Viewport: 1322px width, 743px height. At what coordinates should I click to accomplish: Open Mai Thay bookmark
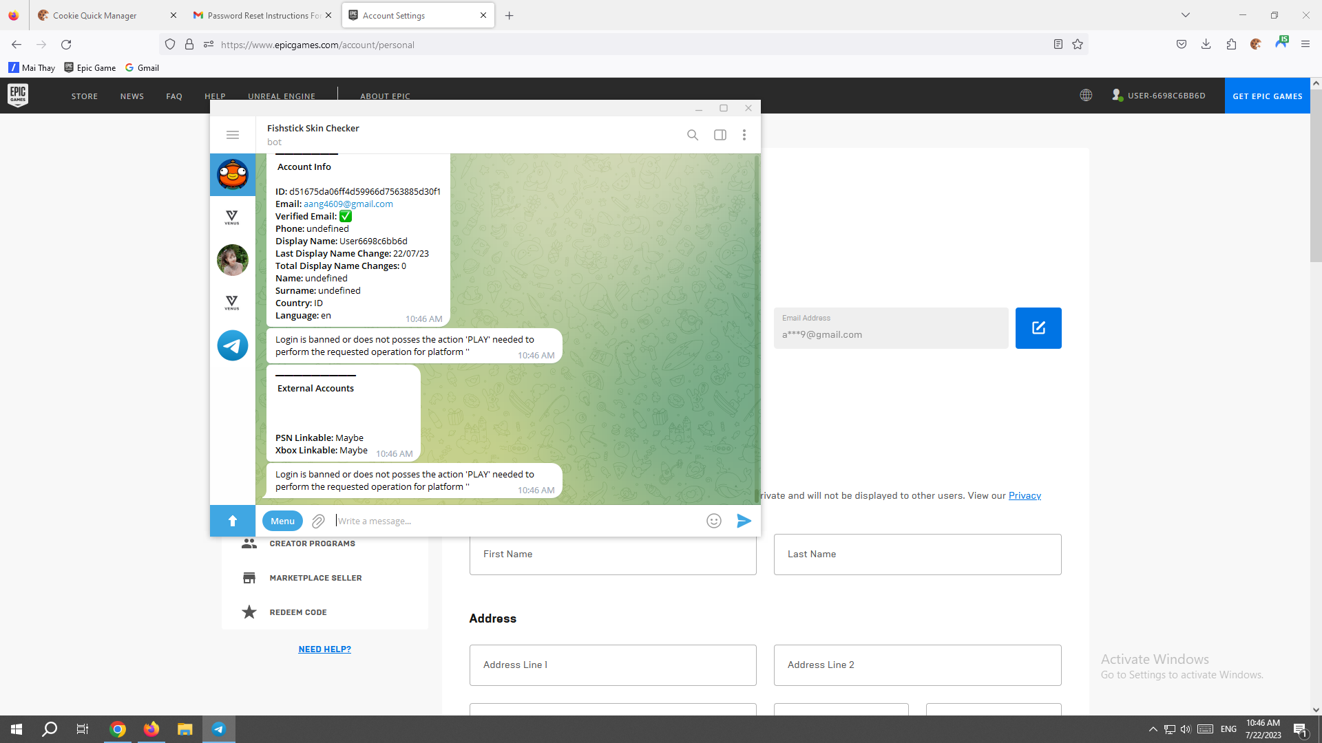[x=32, y=67]
